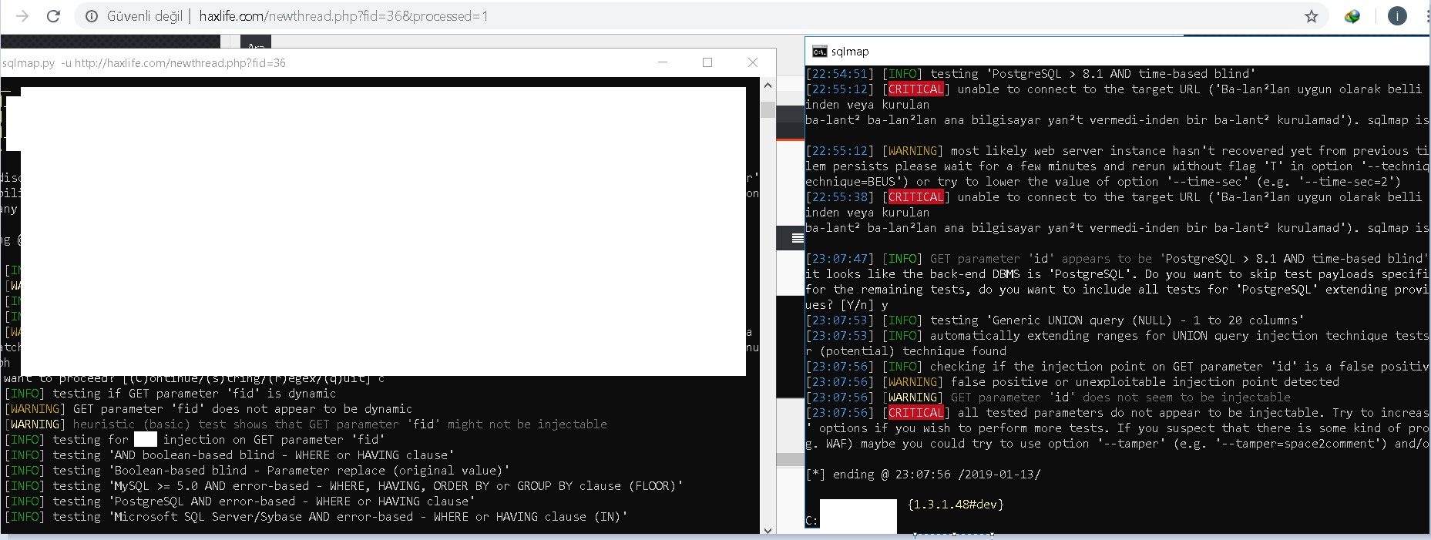This screenshot has height=540, width=1431.
Task: Click scroll-up arrow in left terminal scrollbar
Action: [768, 85]
